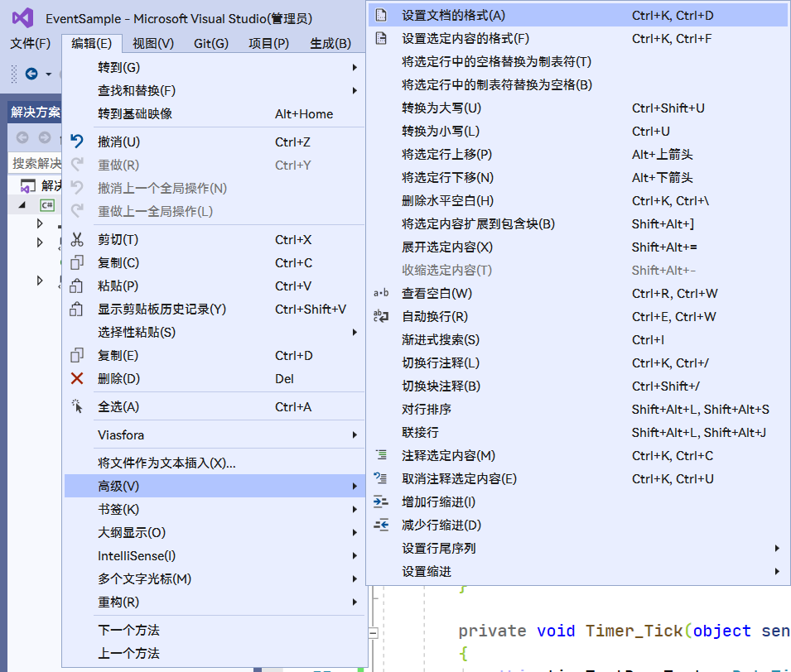Expand the 大纲显示(O) submenu
The height and width of the screenshot is (672, 791).
pyautogui.click(x=215, y=532)
